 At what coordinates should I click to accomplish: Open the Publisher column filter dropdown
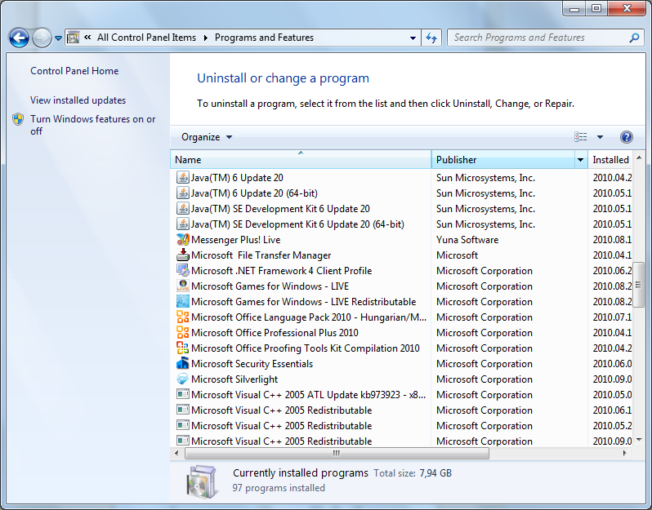(x=580, y=159)
